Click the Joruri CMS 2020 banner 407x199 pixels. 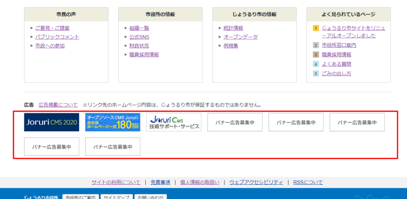(52, 122)
